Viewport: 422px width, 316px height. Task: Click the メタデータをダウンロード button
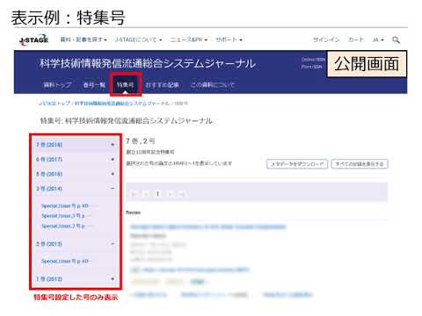(x=297, y=164)
